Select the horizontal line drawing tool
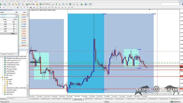The height and width of the screenshot is (103, 183). 11,7
